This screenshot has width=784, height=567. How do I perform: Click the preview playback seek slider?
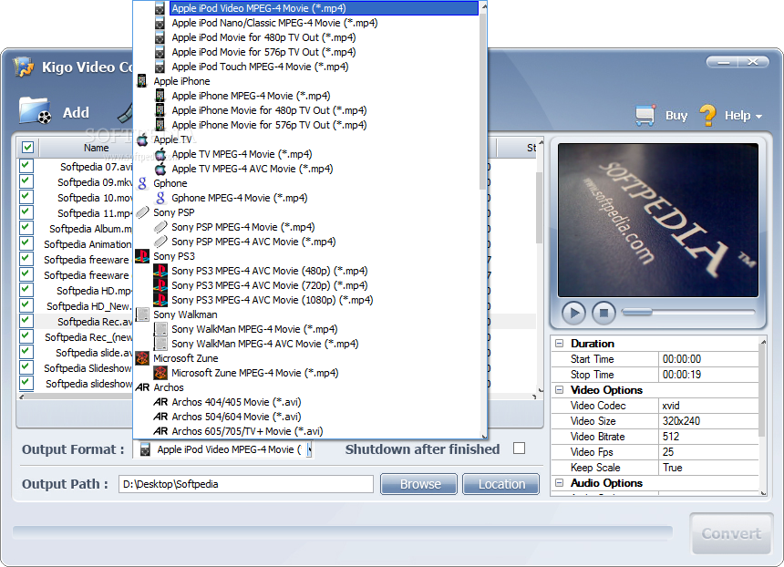(x=688, y=312)
